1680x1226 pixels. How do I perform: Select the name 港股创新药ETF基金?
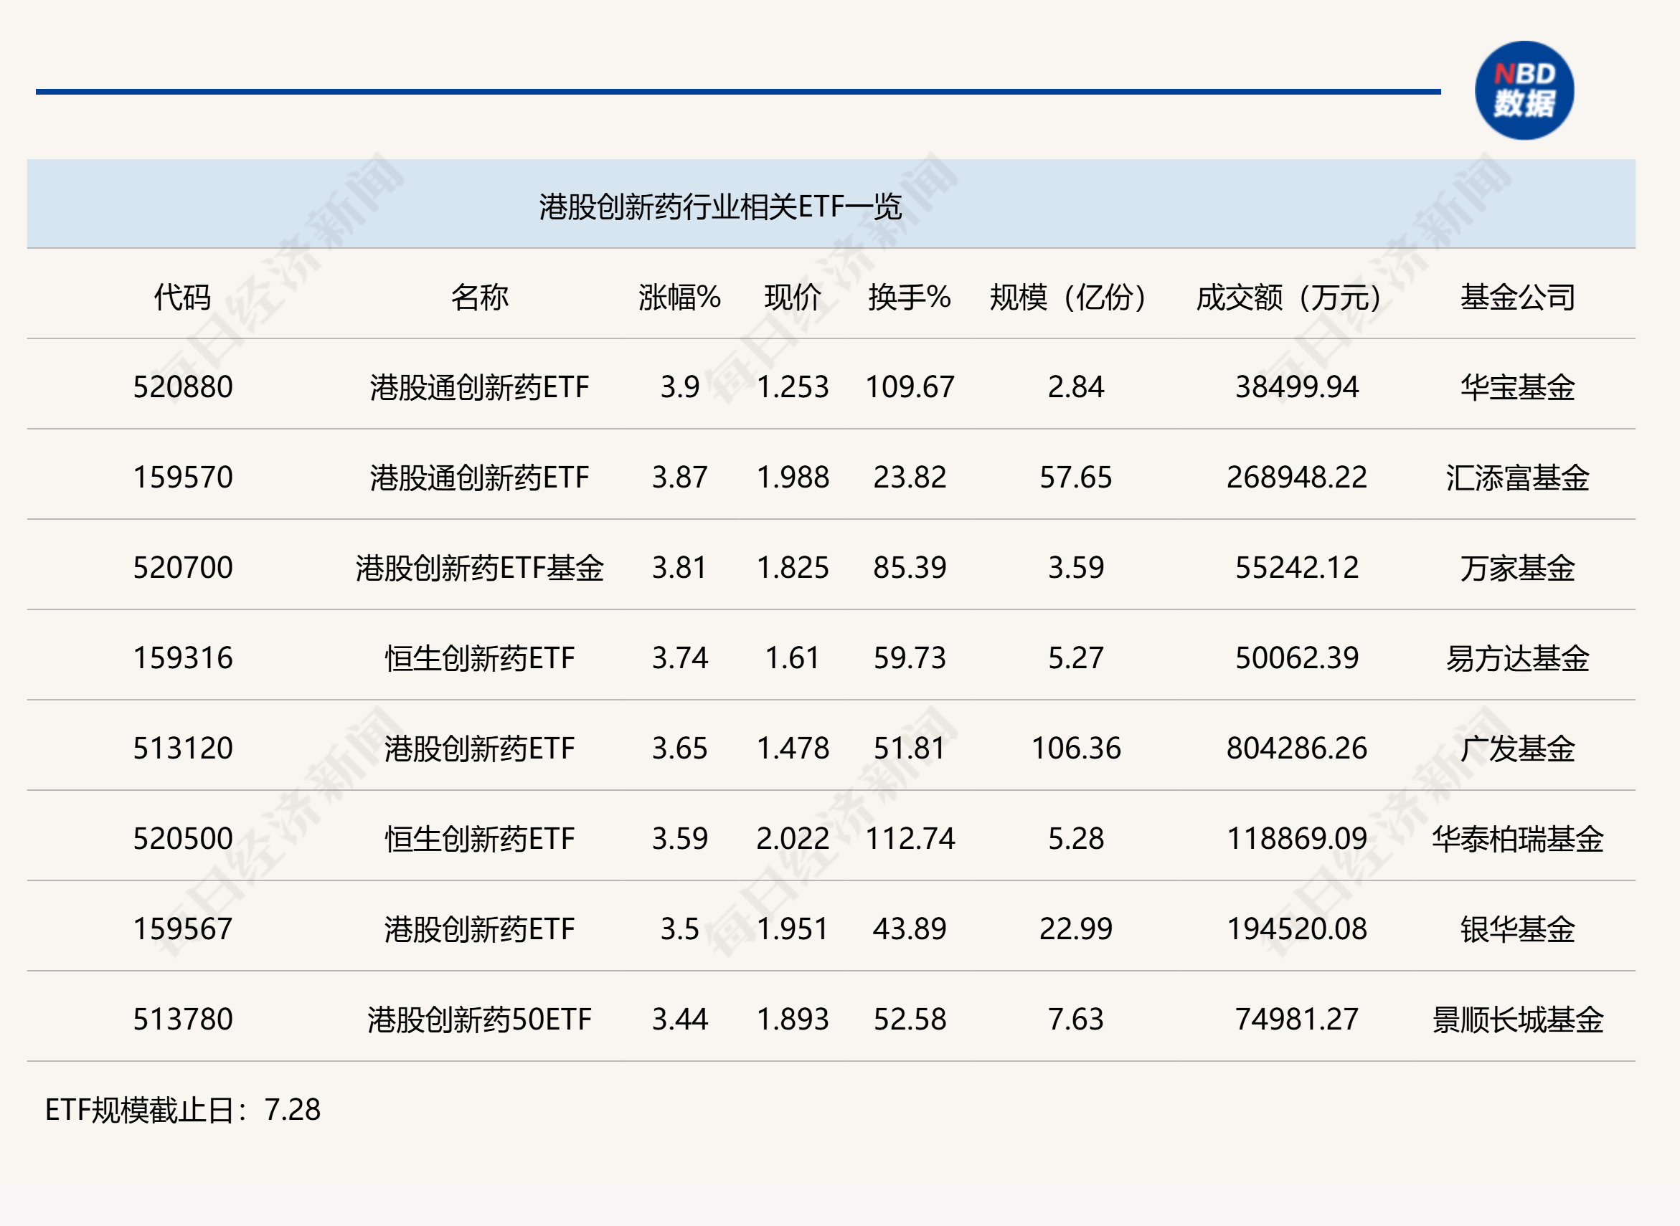[x=480, y=568]
